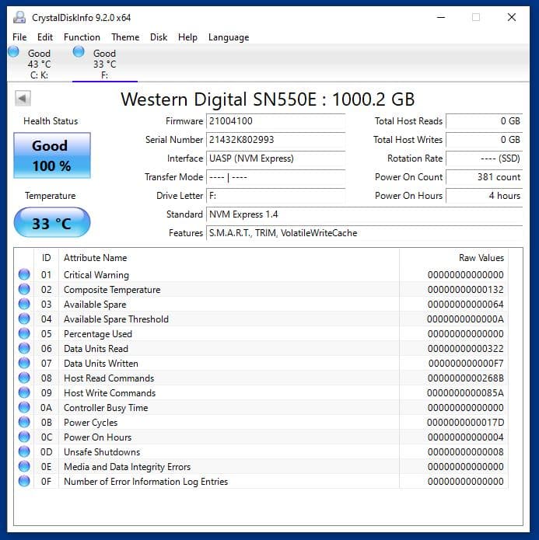Select raw value 000000000085A

pyautogui.click(x=466, y=393)
